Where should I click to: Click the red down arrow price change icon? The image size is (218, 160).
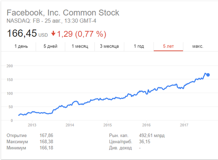pyautogui.click(x=53, y=34)
